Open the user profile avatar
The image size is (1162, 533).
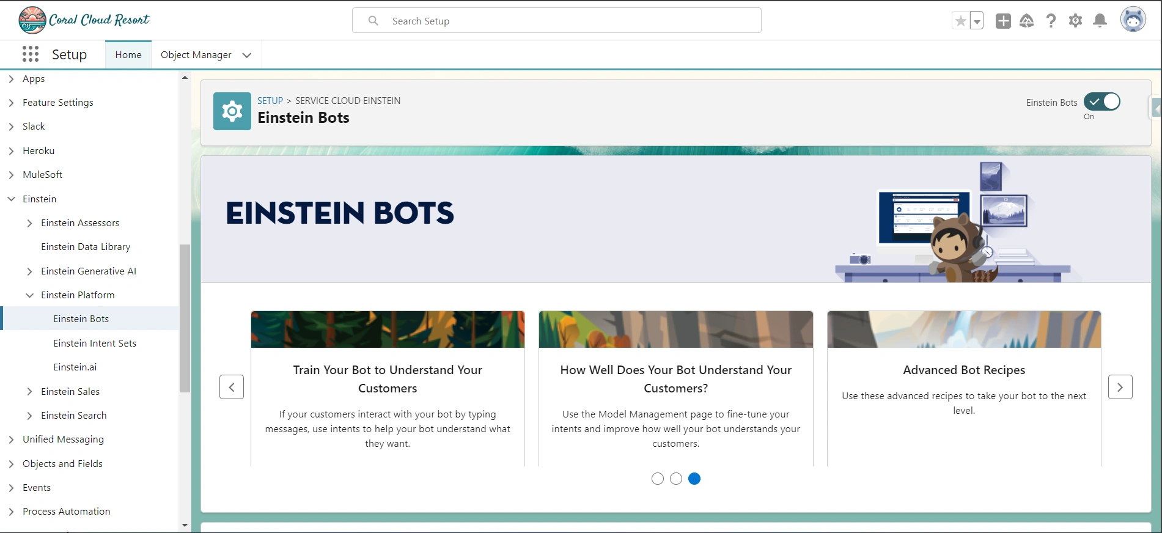click(1133, 20)
